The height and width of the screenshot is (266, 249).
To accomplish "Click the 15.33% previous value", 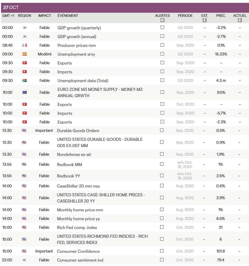I will (221, 54).
